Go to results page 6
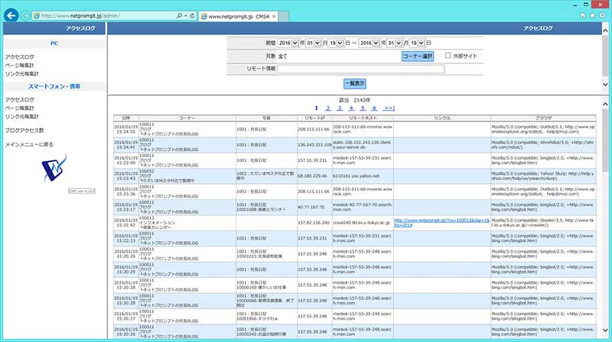612x342 pixels. tap(374, 108)
